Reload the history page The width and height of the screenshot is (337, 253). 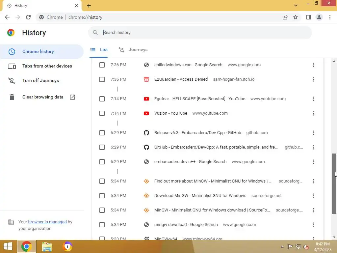[28, 17]
